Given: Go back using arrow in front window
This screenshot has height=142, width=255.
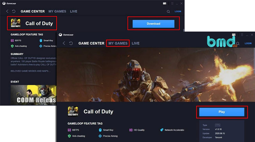Looking at the screenshot, I should point(64,43).
